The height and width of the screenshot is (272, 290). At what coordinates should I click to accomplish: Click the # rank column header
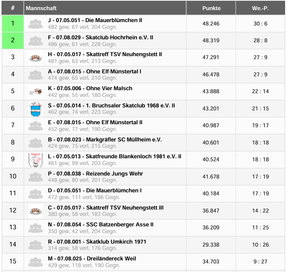[x=13, y=8]
